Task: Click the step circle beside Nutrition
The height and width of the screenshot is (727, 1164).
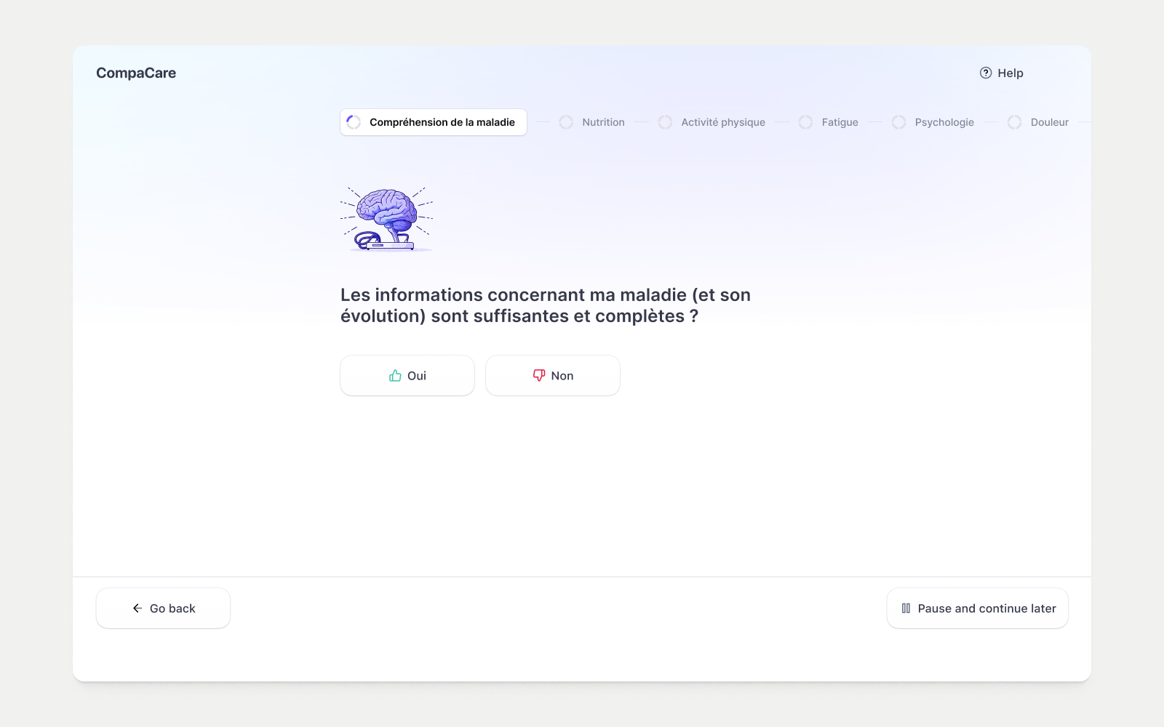Action: [566, 122]
